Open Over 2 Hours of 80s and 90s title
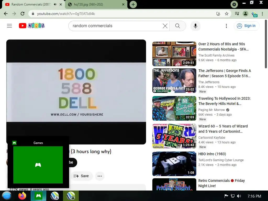Screen dimensions: 268x201 click(224, 47)
